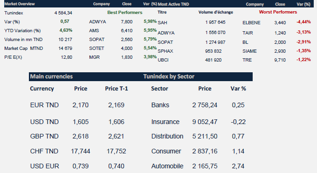Click the Most Active TND header

pyautogui.click(x=173, y=4)
